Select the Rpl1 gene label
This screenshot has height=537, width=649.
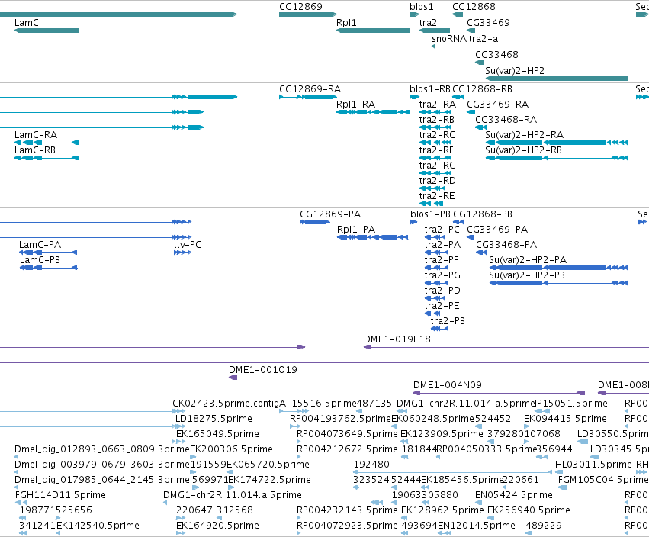click(x=346, y=23)
